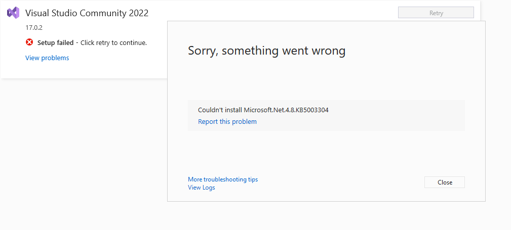Image resolution: width=511 pixels, height=230 pixels.
Task: Dismiss the error dialog with Close
Action: pyautogui.click(x=445, y=182)
